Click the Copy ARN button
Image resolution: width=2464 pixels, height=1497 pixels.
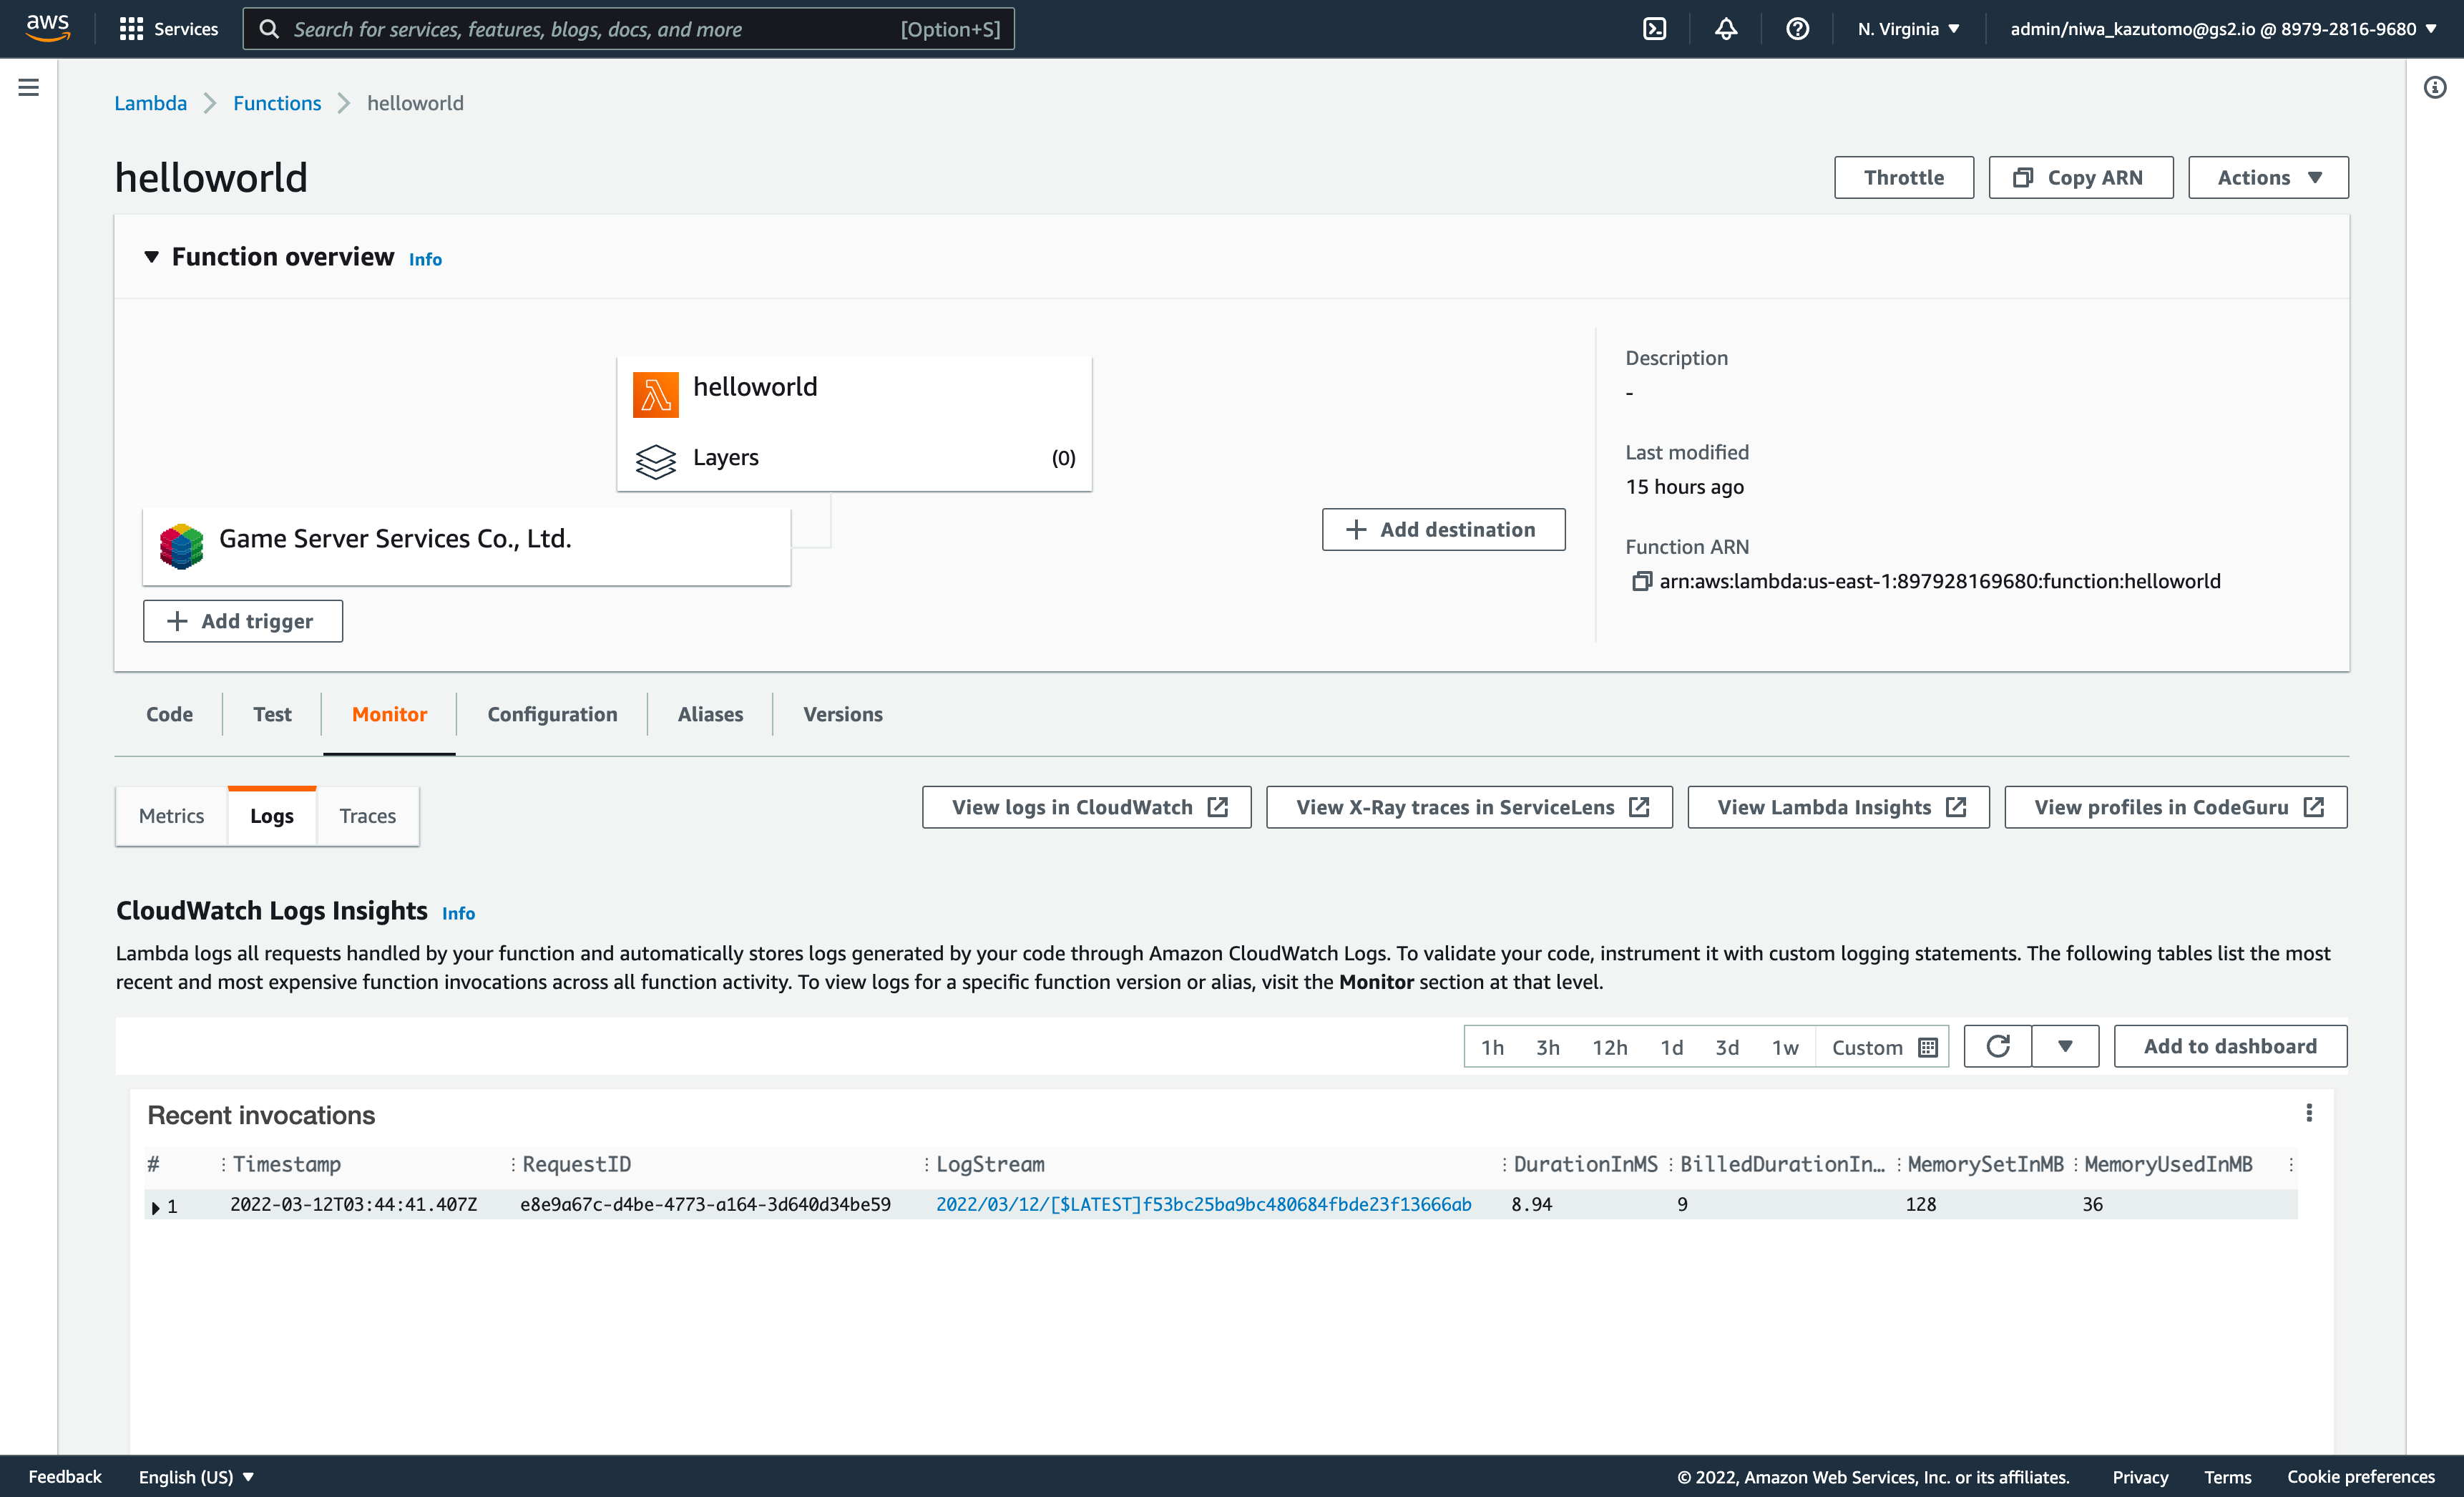point(2080,177)
